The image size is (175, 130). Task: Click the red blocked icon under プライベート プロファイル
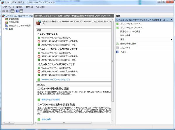point(39,56)
